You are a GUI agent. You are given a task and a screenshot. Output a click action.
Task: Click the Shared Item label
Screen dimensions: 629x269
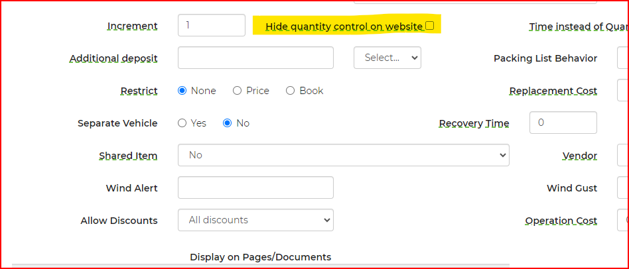128,156
